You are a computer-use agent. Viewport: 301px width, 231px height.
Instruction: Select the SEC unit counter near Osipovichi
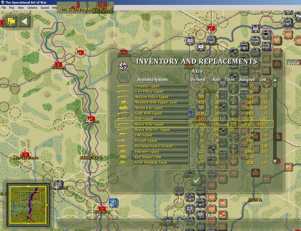[x=58, y=185]
